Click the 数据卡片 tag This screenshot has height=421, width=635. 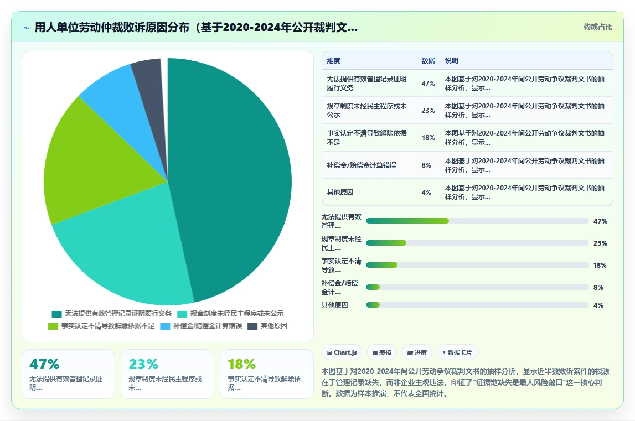[x=457, y=352]
